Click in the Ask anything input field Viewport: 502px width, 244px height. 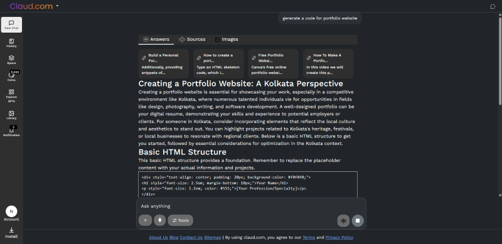point(252,206)
